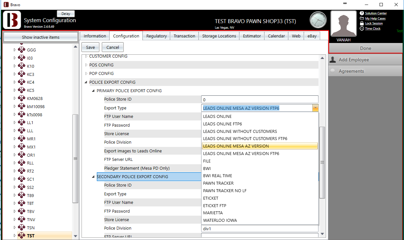Click the Done button
The image size is (404, 240).
(366, 48)
